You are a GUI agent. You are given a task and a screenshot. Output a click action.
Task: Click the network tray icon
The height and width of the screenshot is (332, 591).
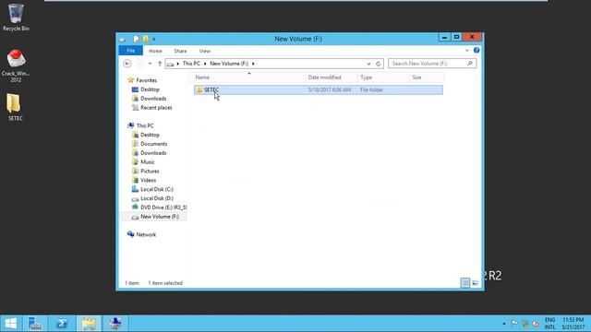pos(525,324)
